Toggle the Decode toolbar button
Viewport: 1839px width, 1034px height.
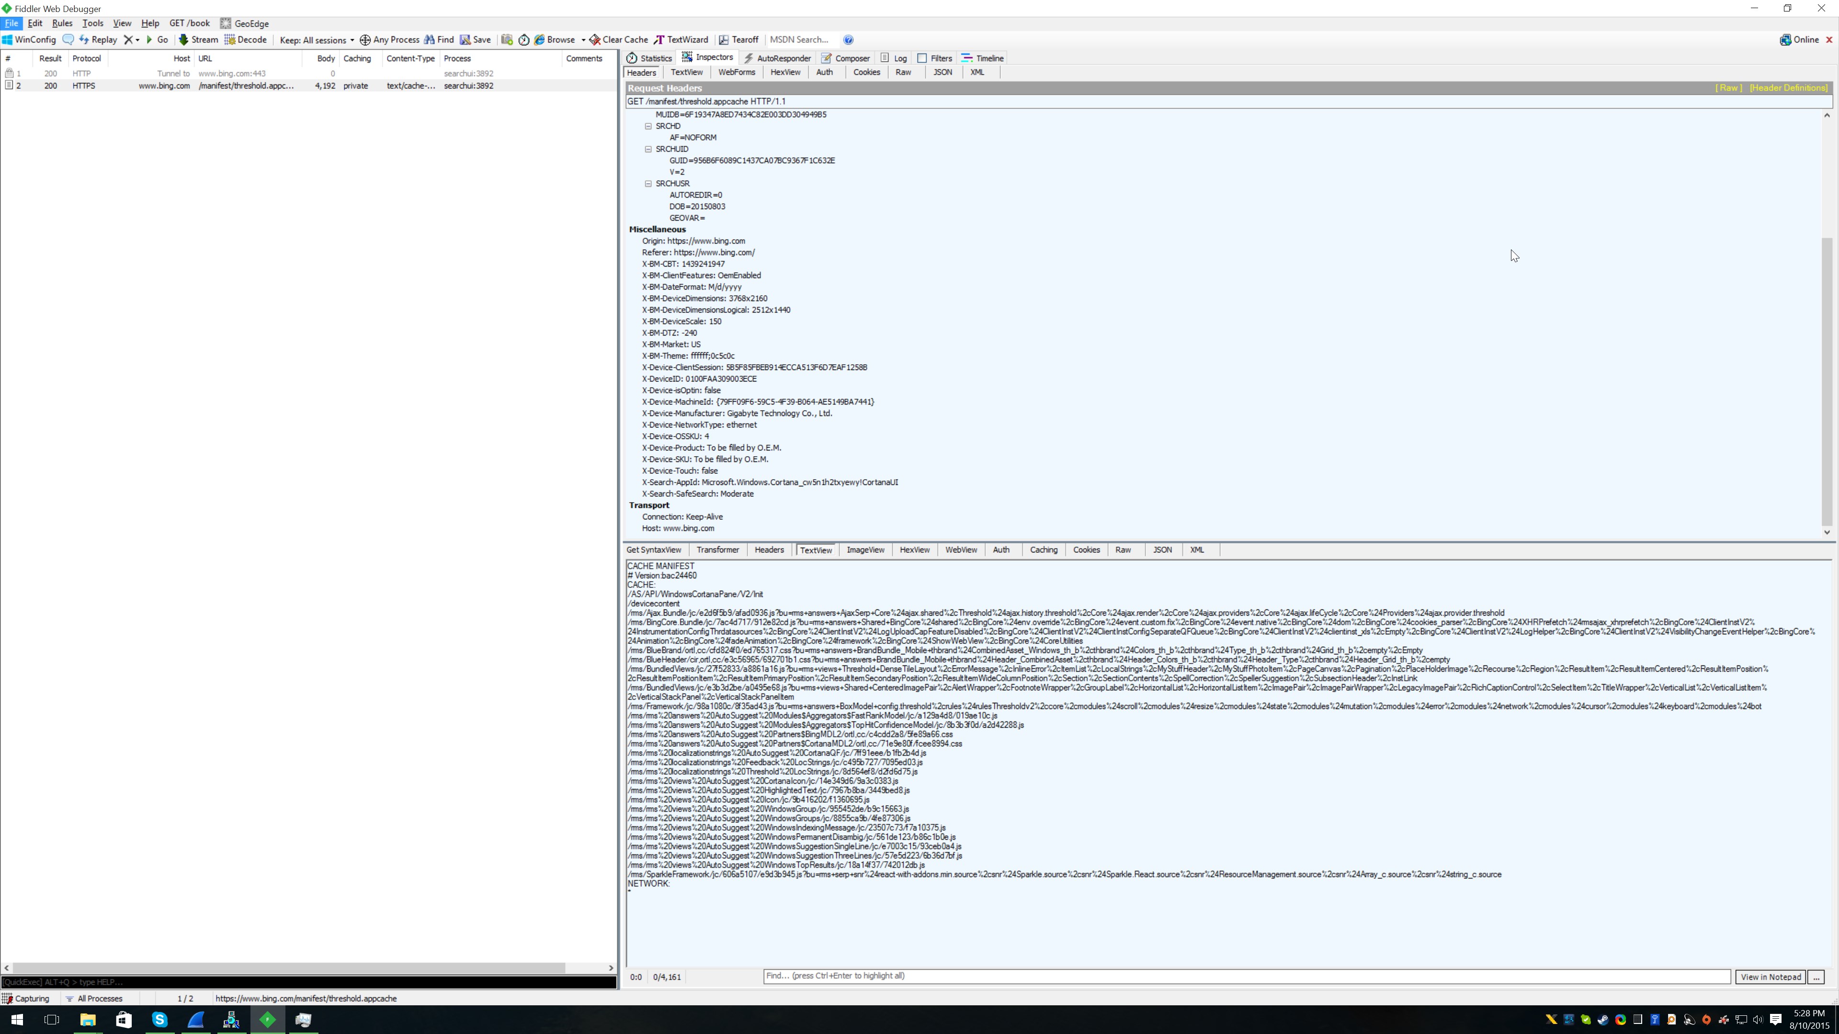(x=246, y=40)
